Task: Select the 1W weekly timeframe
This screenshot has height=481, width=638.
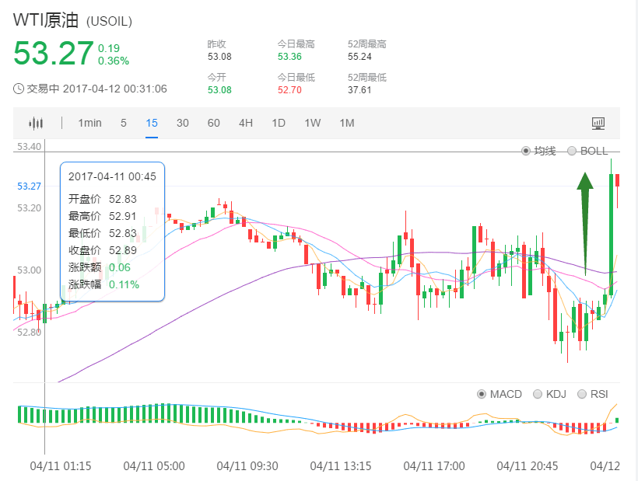Action: coord(312,123)
